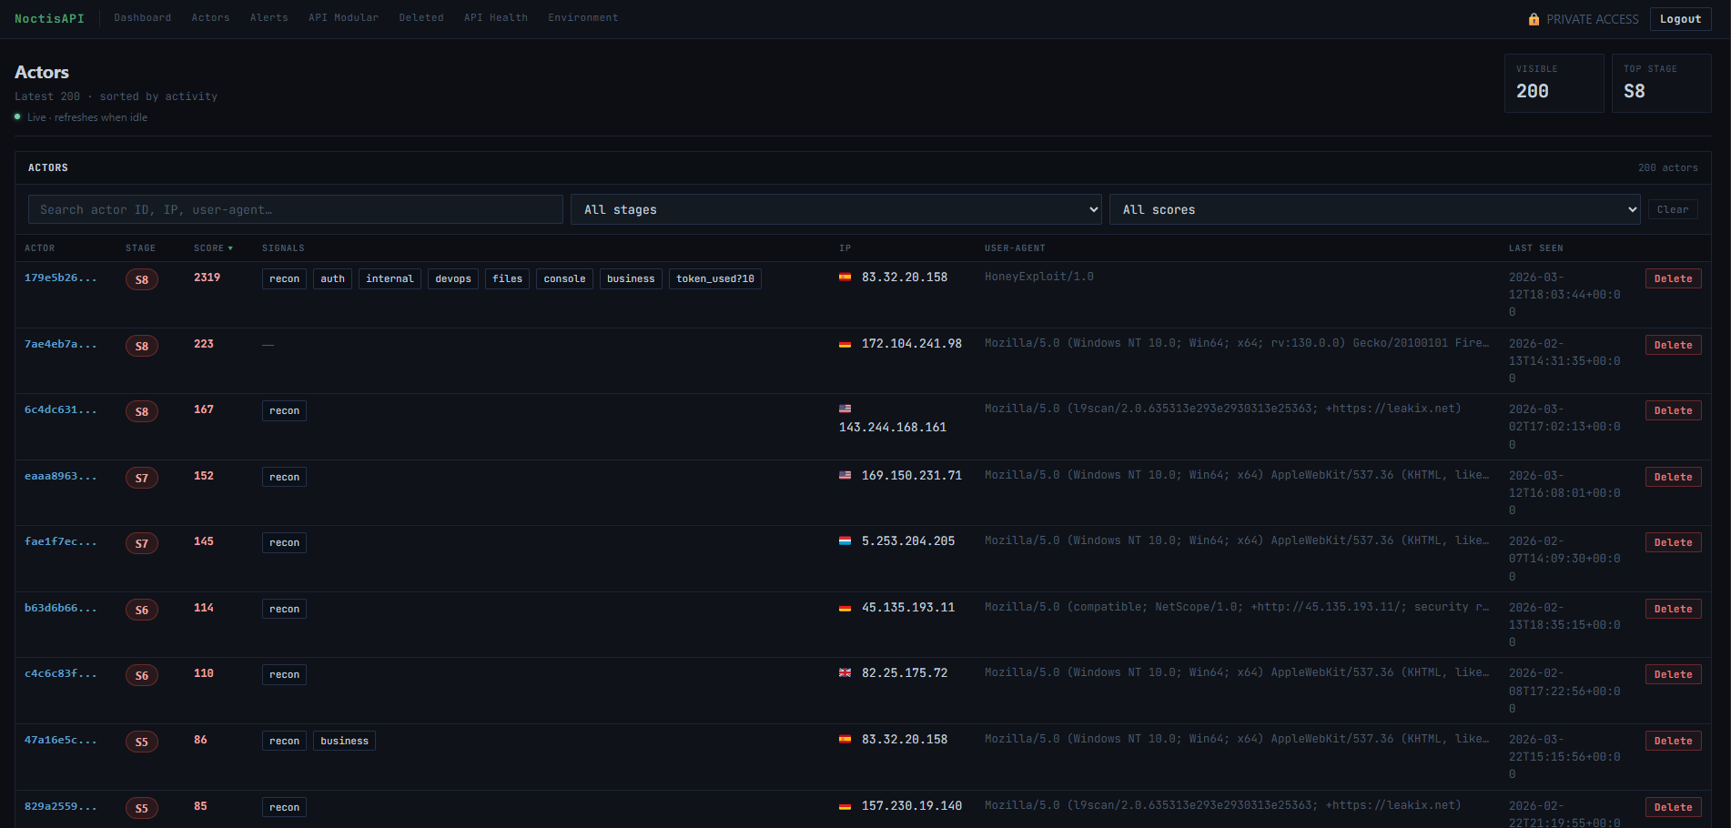
Task: Click the flag icon next to 172.104.241.98
Action: tap(845, 343)
